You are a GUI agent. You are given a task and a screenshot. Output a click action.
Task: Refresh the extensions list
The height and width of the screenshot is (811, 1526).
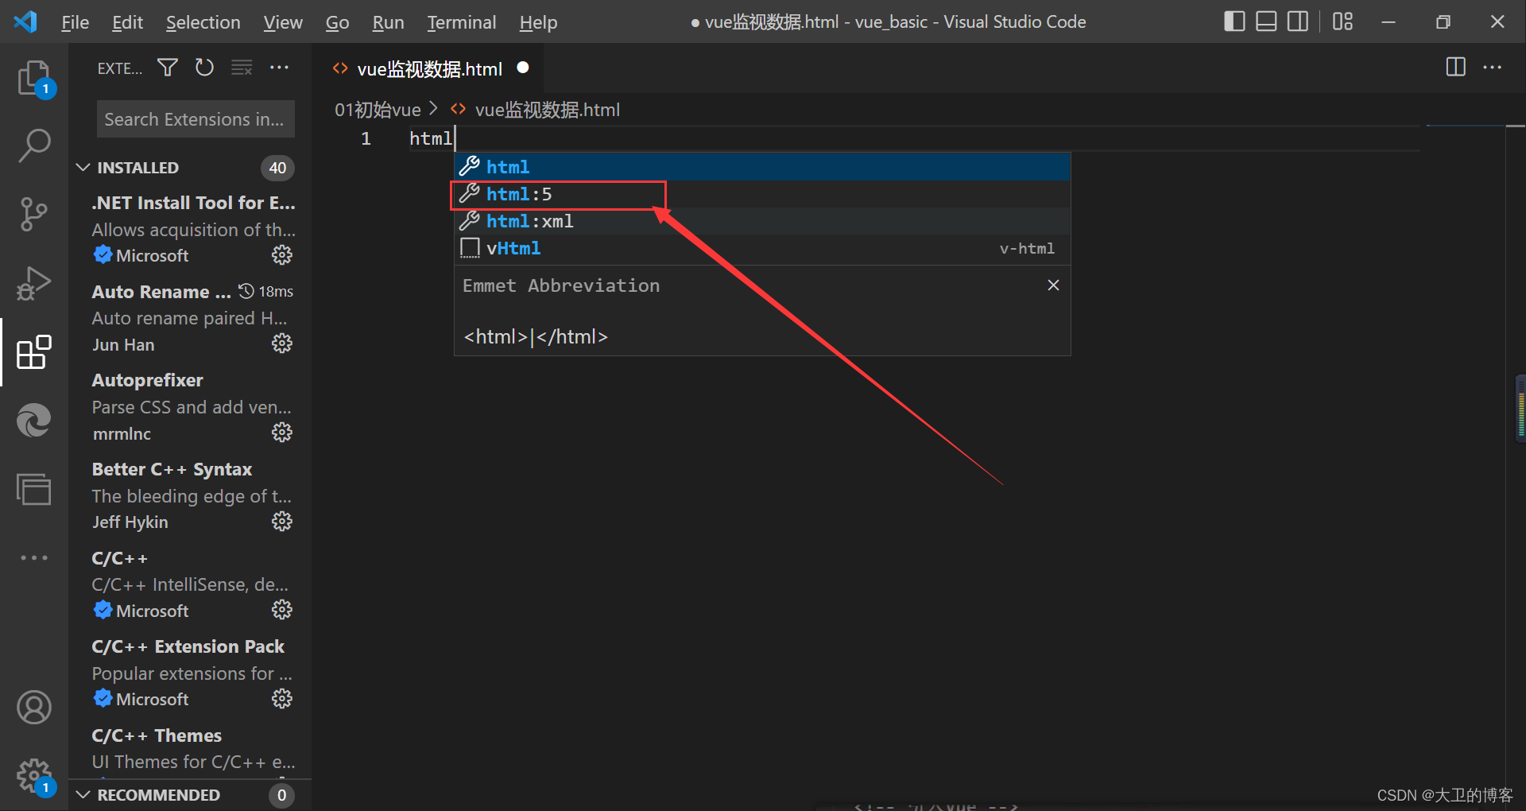tap(204, 68)
